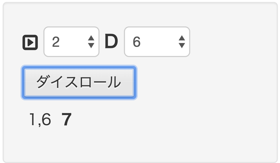Click the bold D label between the selectors

pyautogui.click(x=111, y=42)
